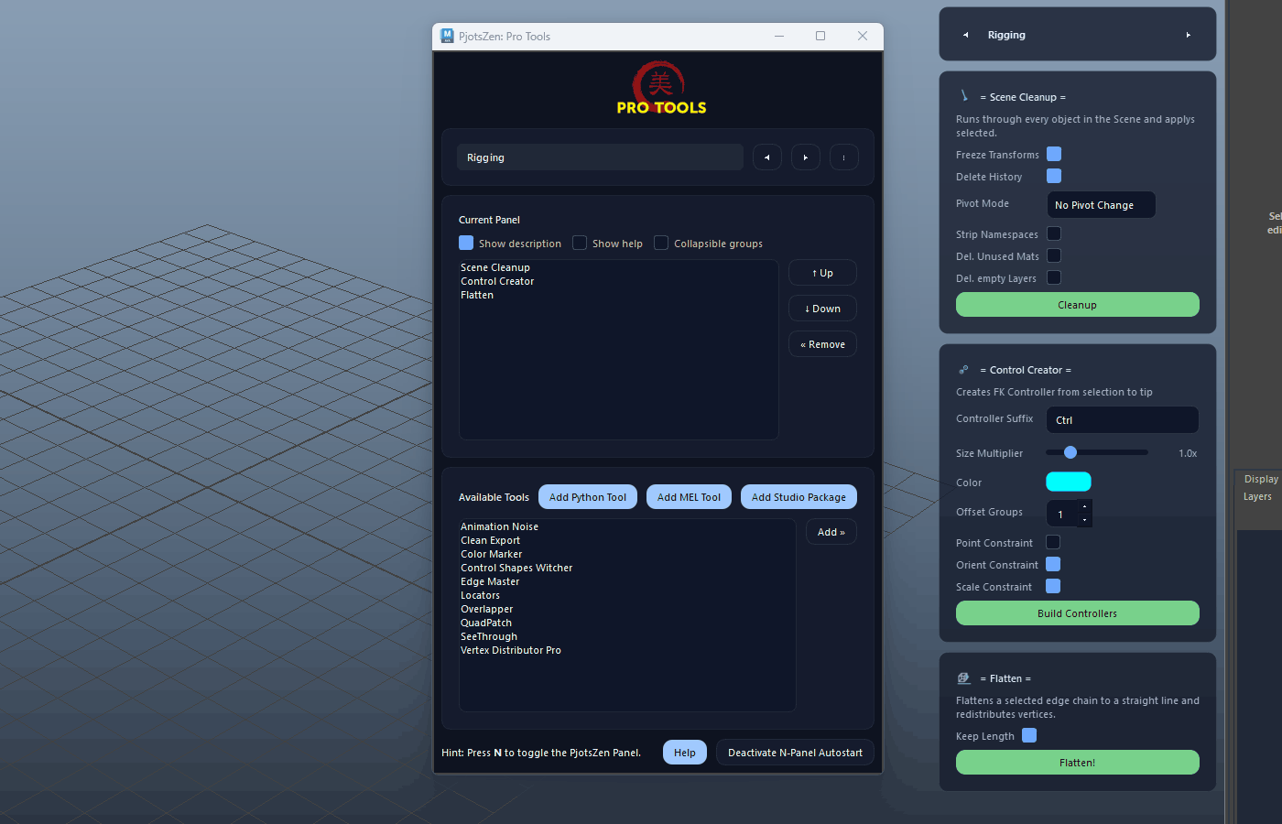Enable Del. Unused Mats checkbox
Screen dimensions: 1282x824
1054,255
